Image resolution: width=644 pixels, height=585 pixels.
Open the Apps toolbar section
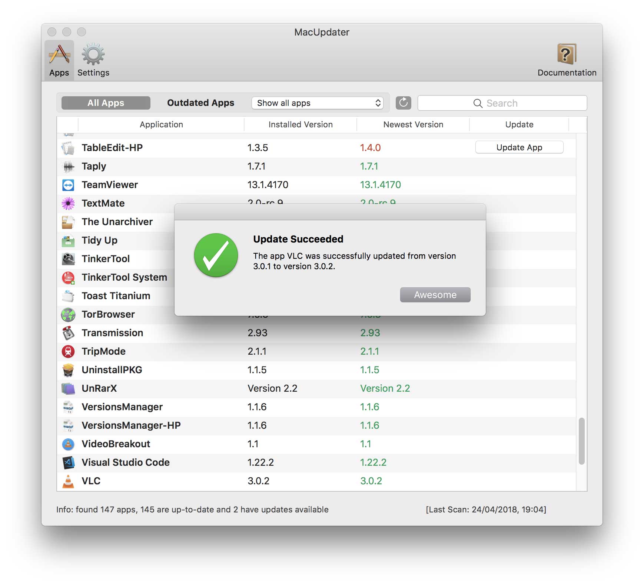[59, 60]
